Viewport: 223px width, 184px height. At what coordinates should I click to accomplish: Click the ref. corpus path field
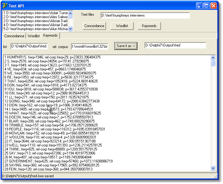click(90, 46)
